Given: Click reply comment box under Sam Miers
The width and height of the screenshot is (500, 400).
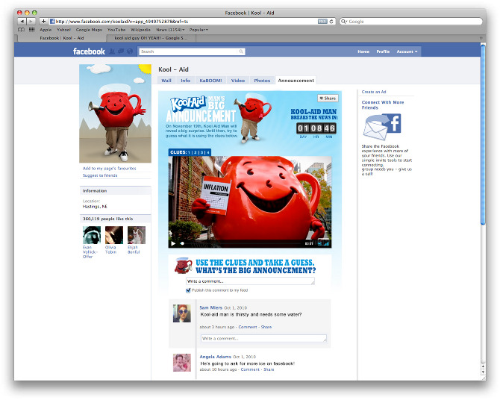Looking at the screenshot, I should 263,339.
